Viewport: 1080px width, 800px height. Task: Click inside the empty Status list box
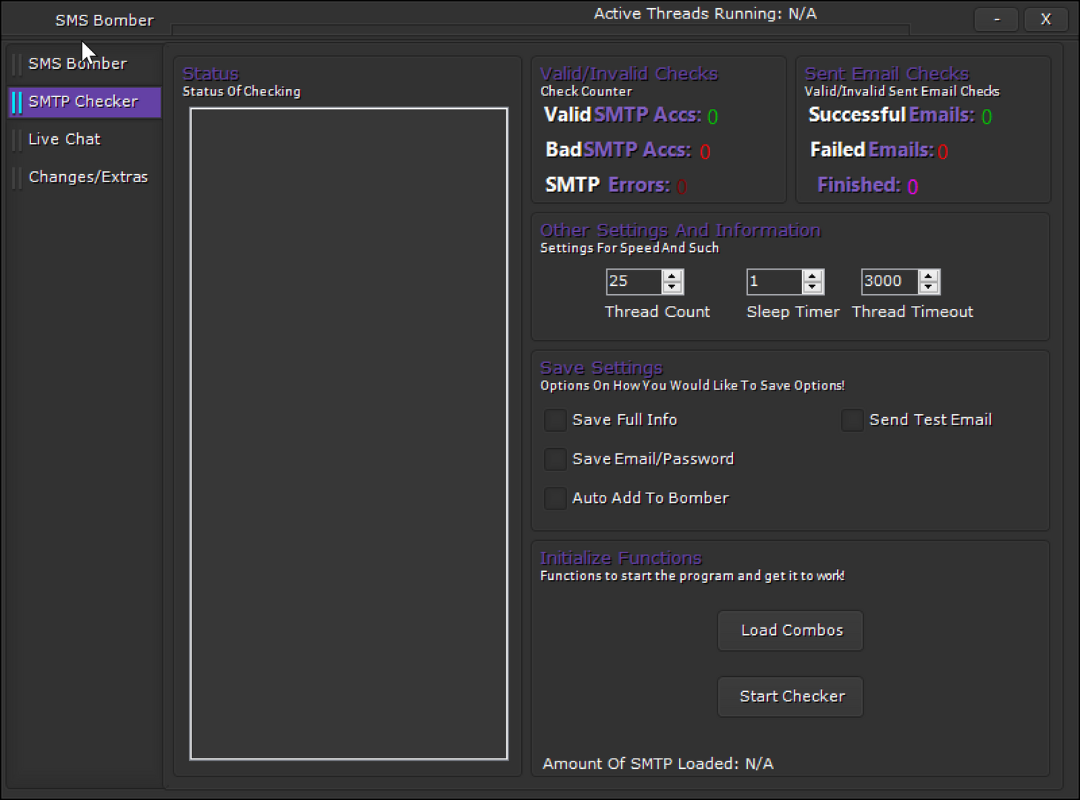coord(348,433)
